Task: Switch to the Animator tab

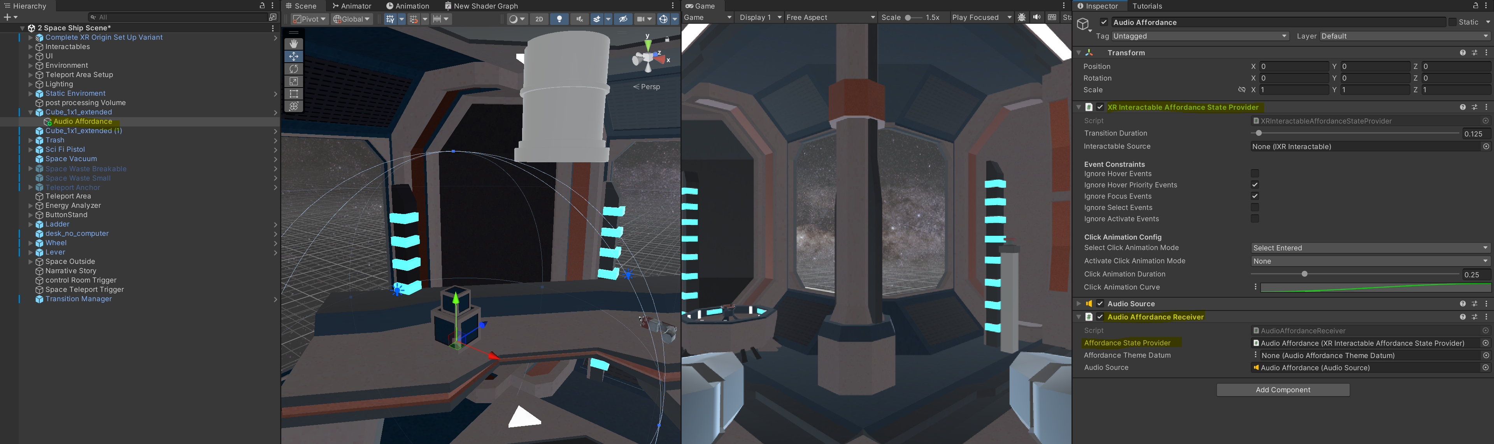Action: [351, 6]
